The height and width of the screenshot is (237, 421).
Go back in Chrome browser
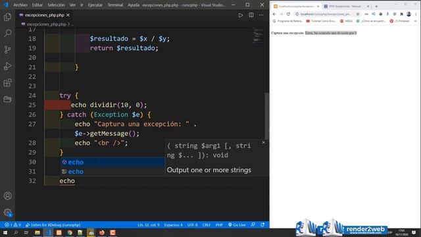(274, 14)
